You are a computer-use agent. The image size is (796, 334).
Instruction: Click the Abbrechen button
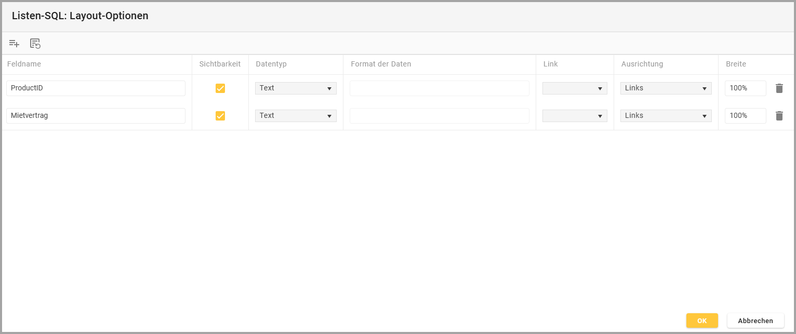[x=755, y=320]
